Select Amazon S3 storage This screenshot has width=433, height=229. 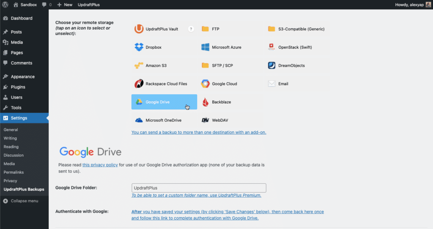(164, 65)
